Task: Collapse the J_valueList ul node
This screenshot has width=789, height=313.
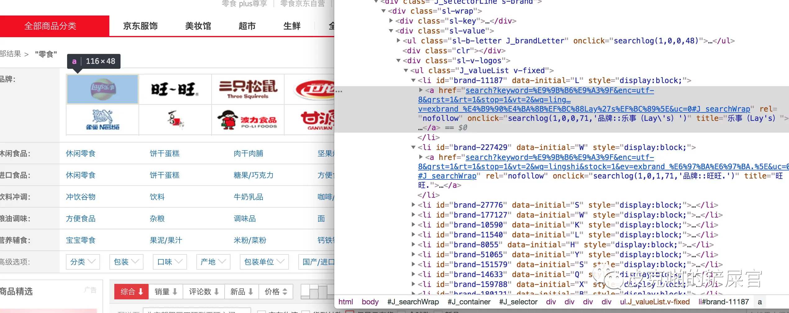Action: (406, 71)
